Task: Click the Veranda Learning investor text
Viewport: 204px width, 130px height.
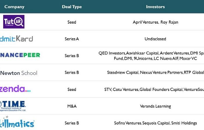Action: [x=155, y=106]
